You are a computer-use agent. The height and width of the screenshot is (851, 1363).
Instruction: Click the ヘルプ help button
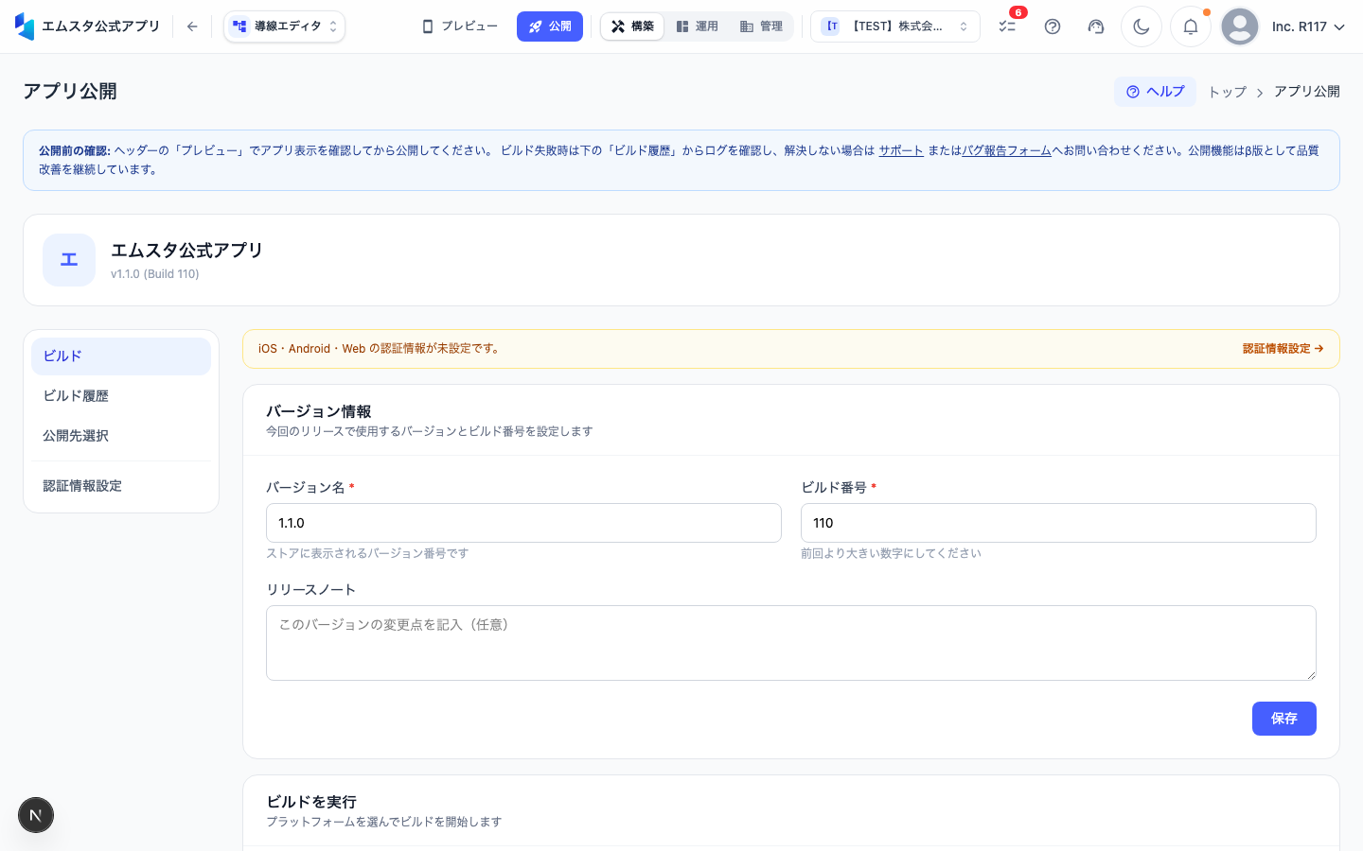point(1155,92)
